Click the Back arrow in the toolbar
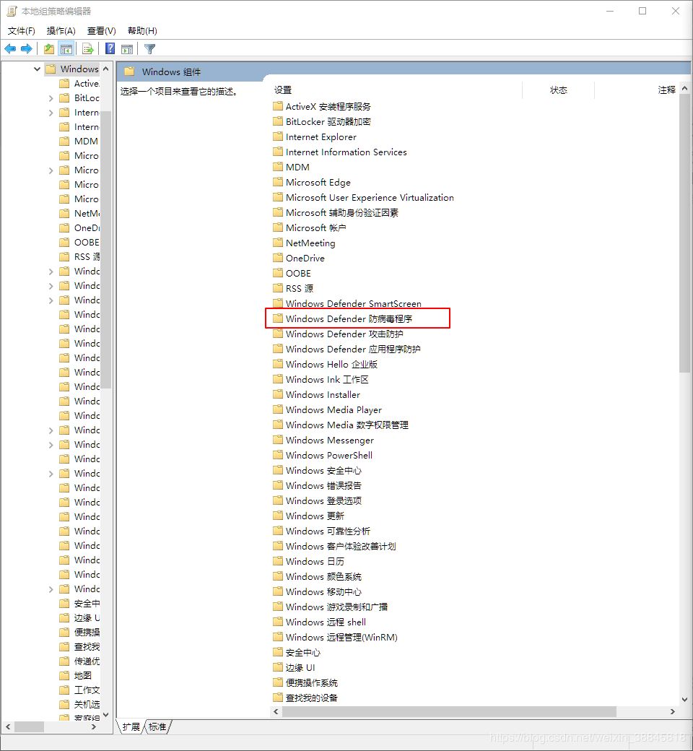Image resolution: width=693 pixels, height=751 pixels. pyautogui.click(x=10, y=49)
